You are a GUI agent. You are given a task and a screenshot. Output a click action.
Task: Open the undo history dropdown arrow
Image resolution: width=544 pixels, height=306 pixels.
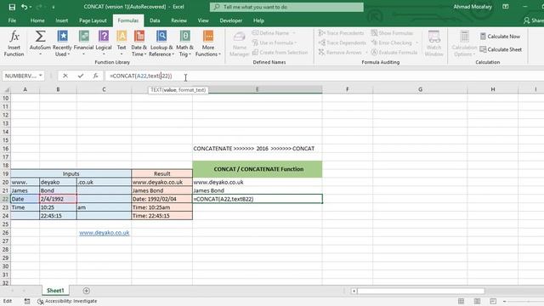tap(31, 7)
